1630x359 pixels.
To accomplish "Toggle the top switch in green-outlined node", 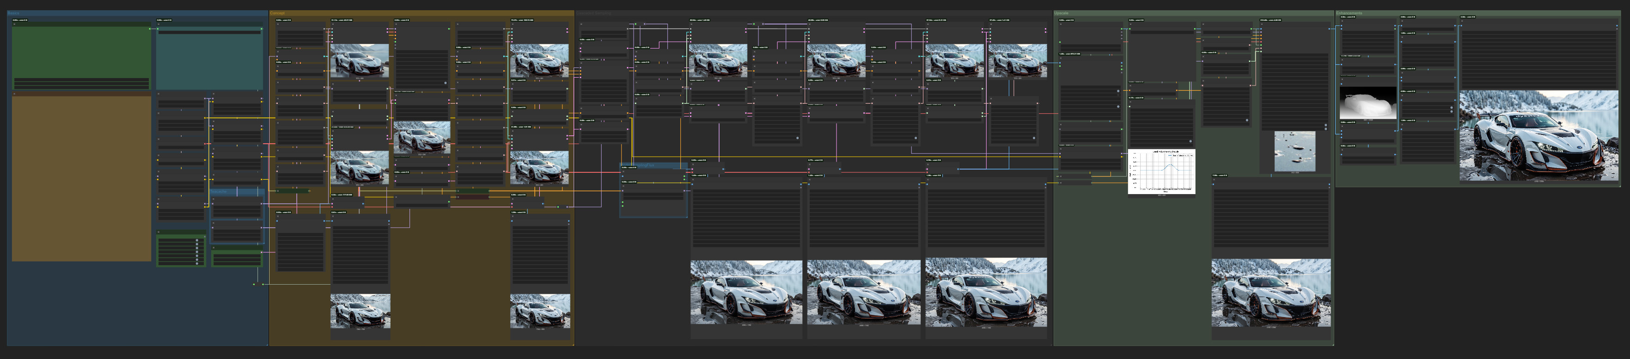I will pos(197,241).
